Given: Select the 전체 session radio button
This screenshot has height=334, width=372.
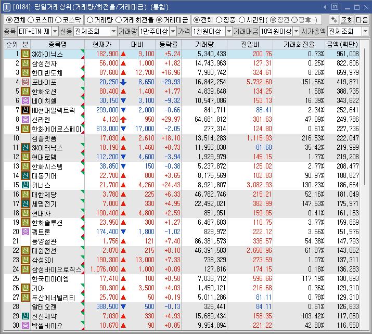Looking at the screenshot, I should (x=197, y=20).
